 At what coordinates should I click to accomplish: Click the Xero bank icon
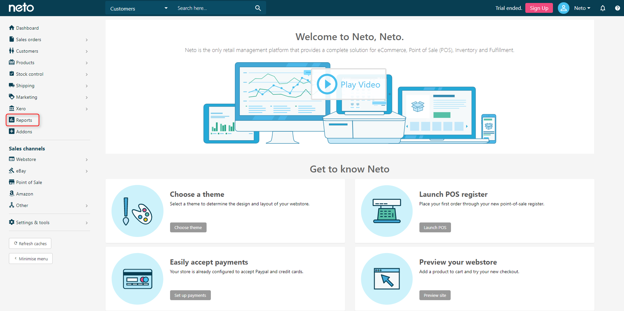12,108
